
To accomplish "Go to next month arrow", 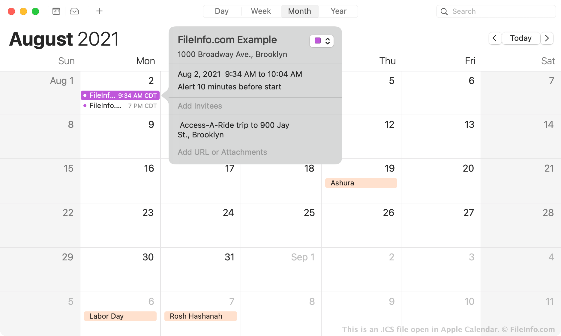I will pos(547,38).
